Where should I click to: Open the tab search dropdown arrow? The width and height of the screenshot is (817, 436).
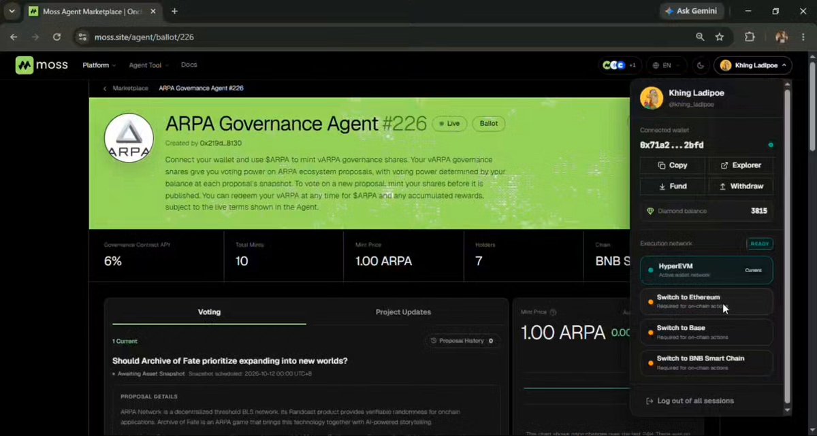click(12, 12)
